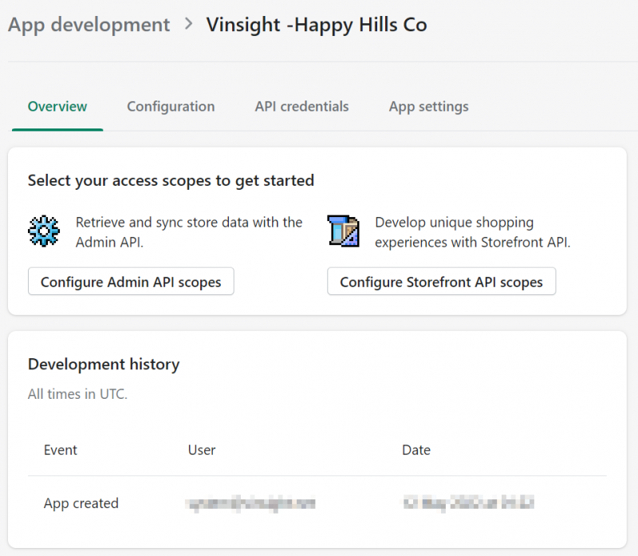
Task: Click the breadcrumb chevron arrow
Action: (x=188, y=24)
